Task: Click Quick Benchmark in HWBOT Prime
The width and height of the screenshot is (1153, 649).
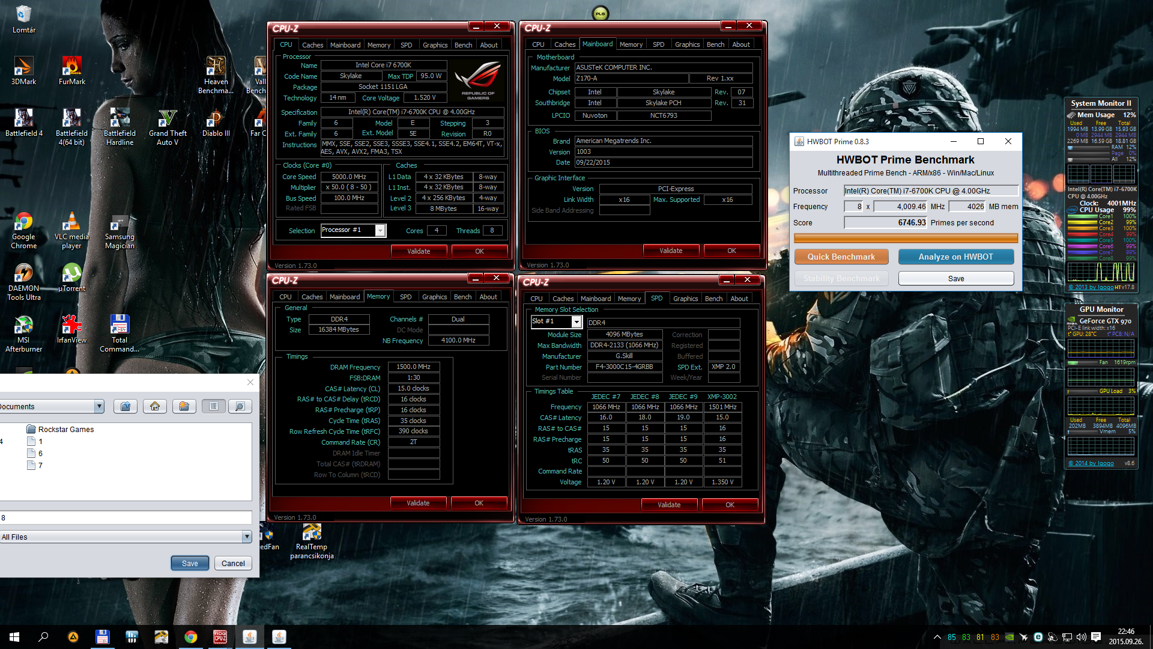Action: [x=841, y=257]
